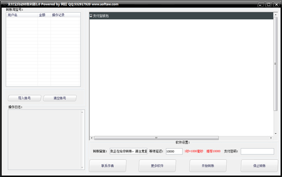Close the application window
The height and width of the screenshot is (177, 282).
click(276, 5)
